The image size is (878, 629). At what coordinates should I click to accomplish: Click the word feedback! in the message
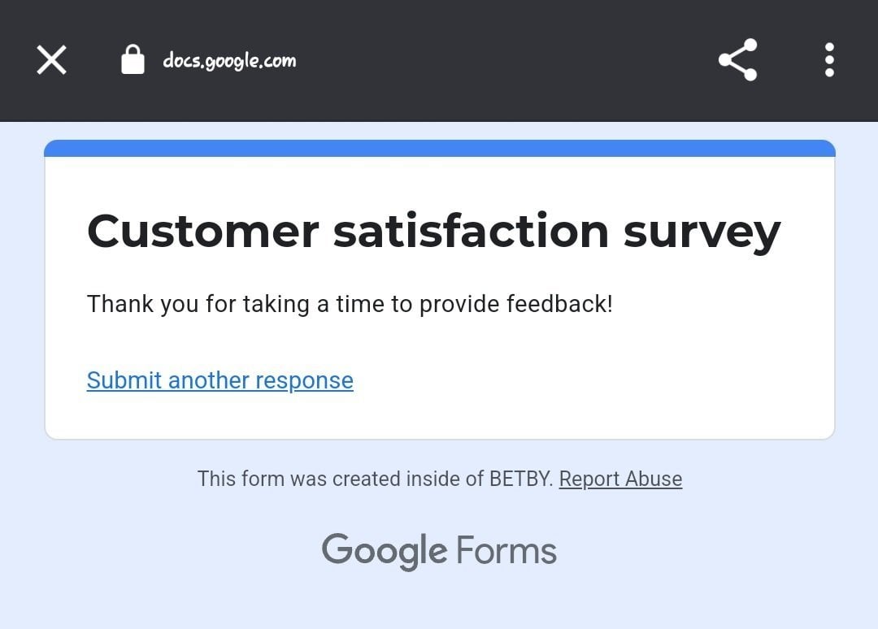(x=559, y=304)
